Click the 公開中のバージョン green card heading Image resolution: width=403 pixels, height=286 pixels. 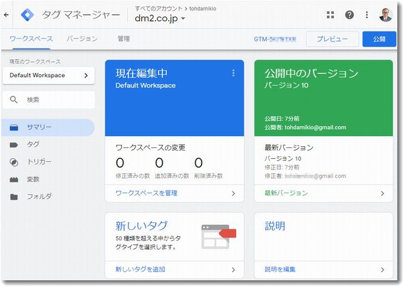311,73
